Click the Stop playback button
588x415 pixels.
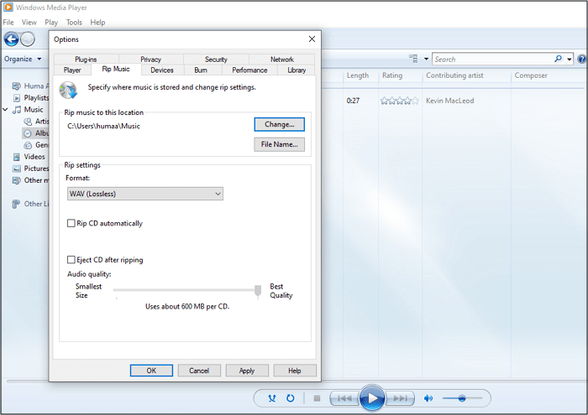tap(316, 398)
